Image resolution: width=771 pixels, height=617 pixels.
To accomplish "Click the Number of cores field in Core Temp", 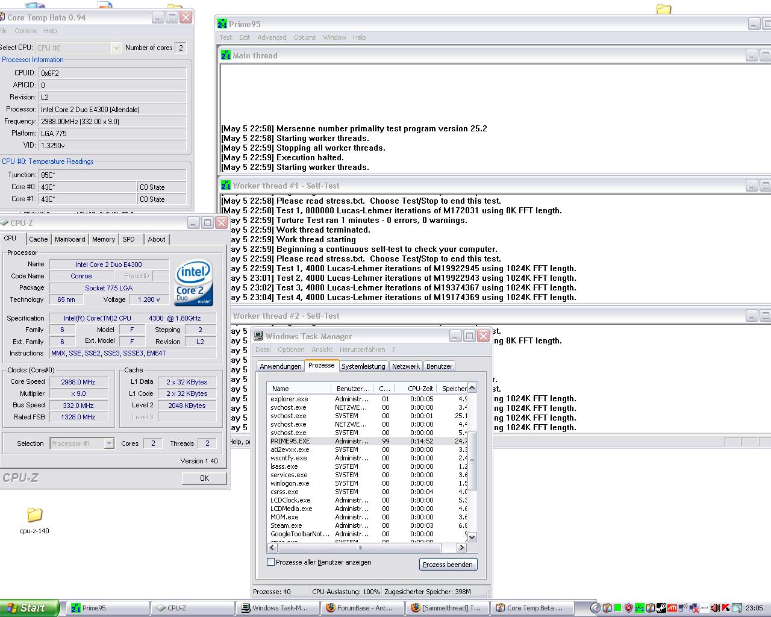I will (181, 48).
